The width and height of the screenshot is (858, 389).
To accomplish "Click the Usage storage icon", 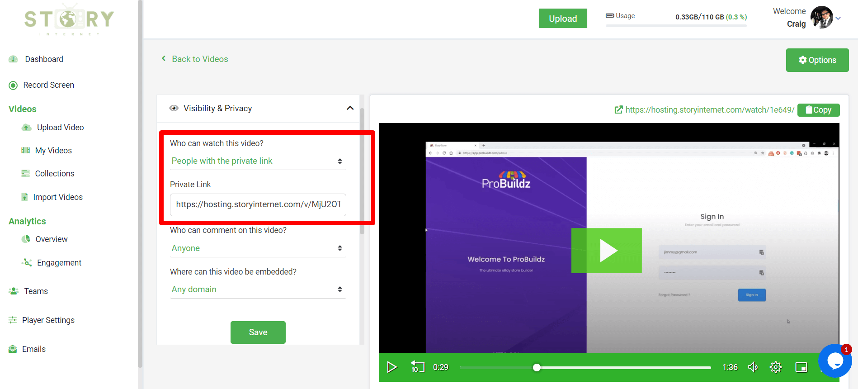I will pos(610,16).
